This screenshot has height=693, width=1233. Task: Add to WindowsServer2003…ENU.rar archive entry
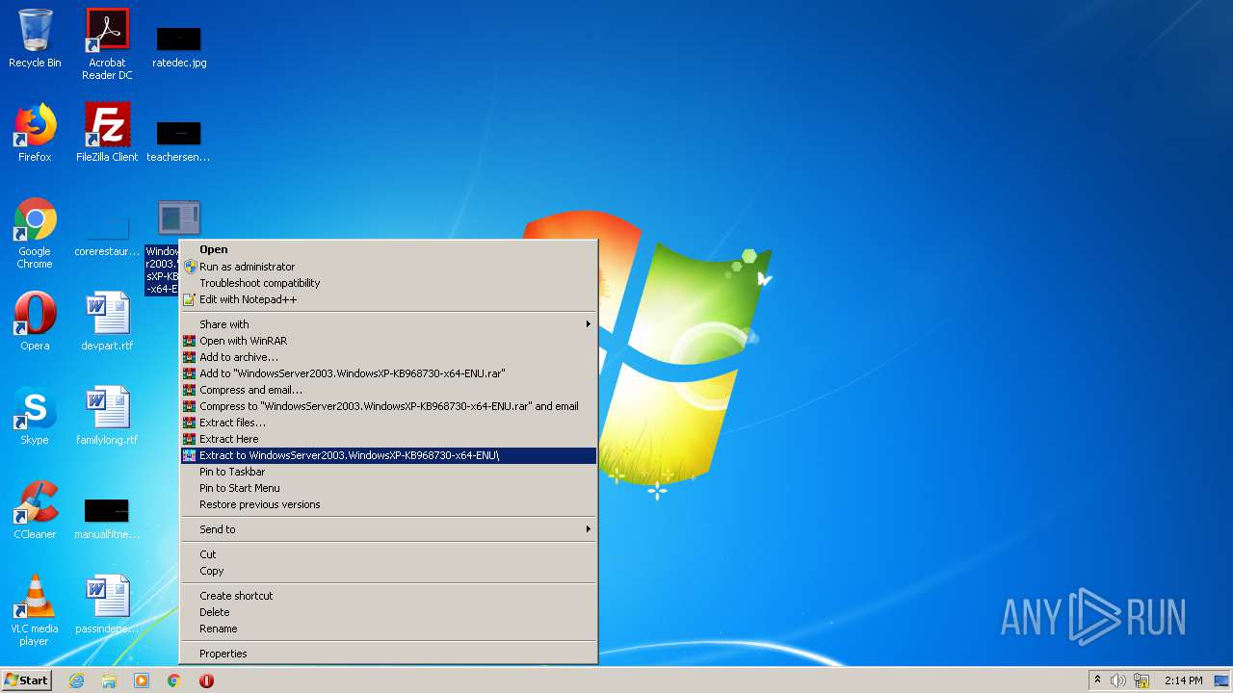pyautogui.click(x=389, y=373)
